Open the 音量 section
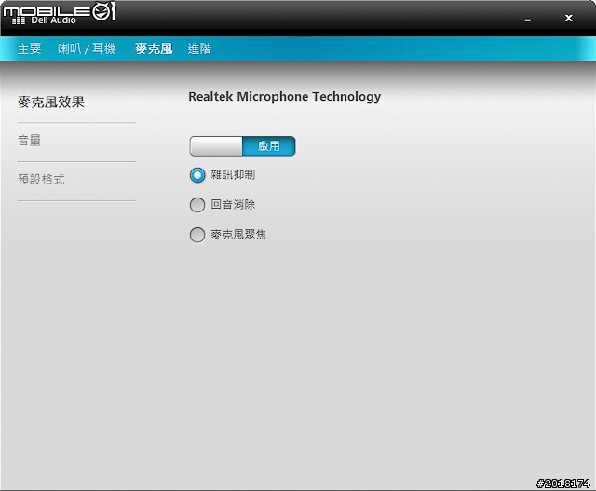This screenshot has height=491, width=596. click(x=29, y=141)
